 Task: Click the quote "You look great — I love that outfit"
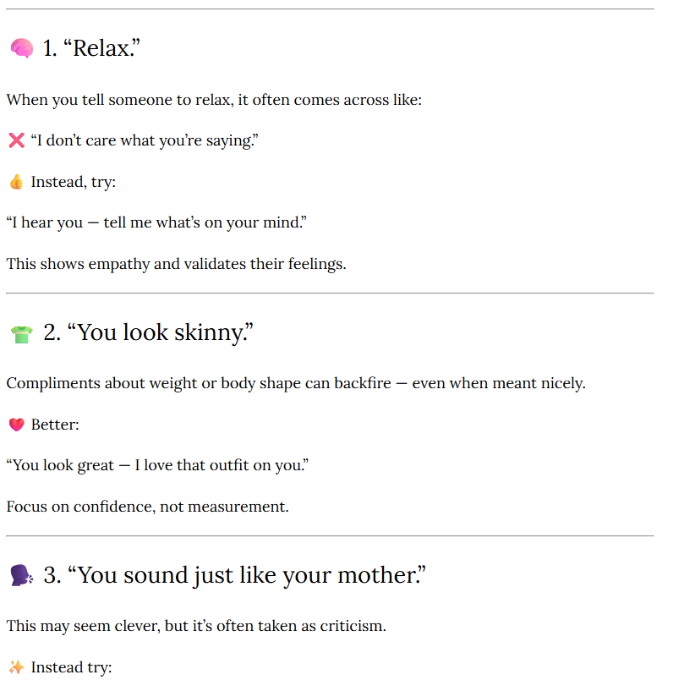click(x=157, y=465)
